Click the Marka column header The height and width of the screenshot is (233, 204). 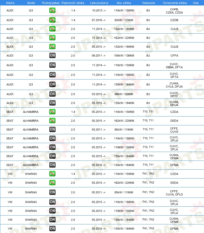[10, 3]
